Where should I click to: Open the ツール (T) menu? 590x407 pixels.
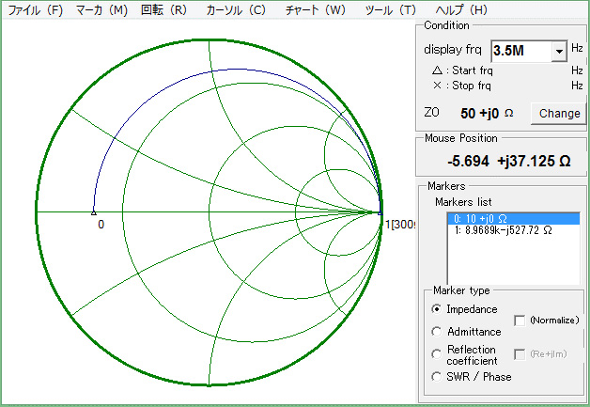point(390,10)
